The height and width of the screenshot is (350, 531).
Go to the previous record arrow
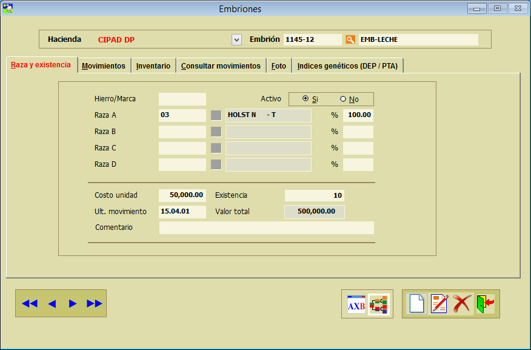(52, 303)
